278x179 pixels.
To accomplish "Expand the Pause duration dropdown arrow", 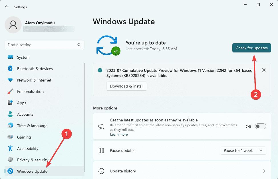I will (261, 150).
